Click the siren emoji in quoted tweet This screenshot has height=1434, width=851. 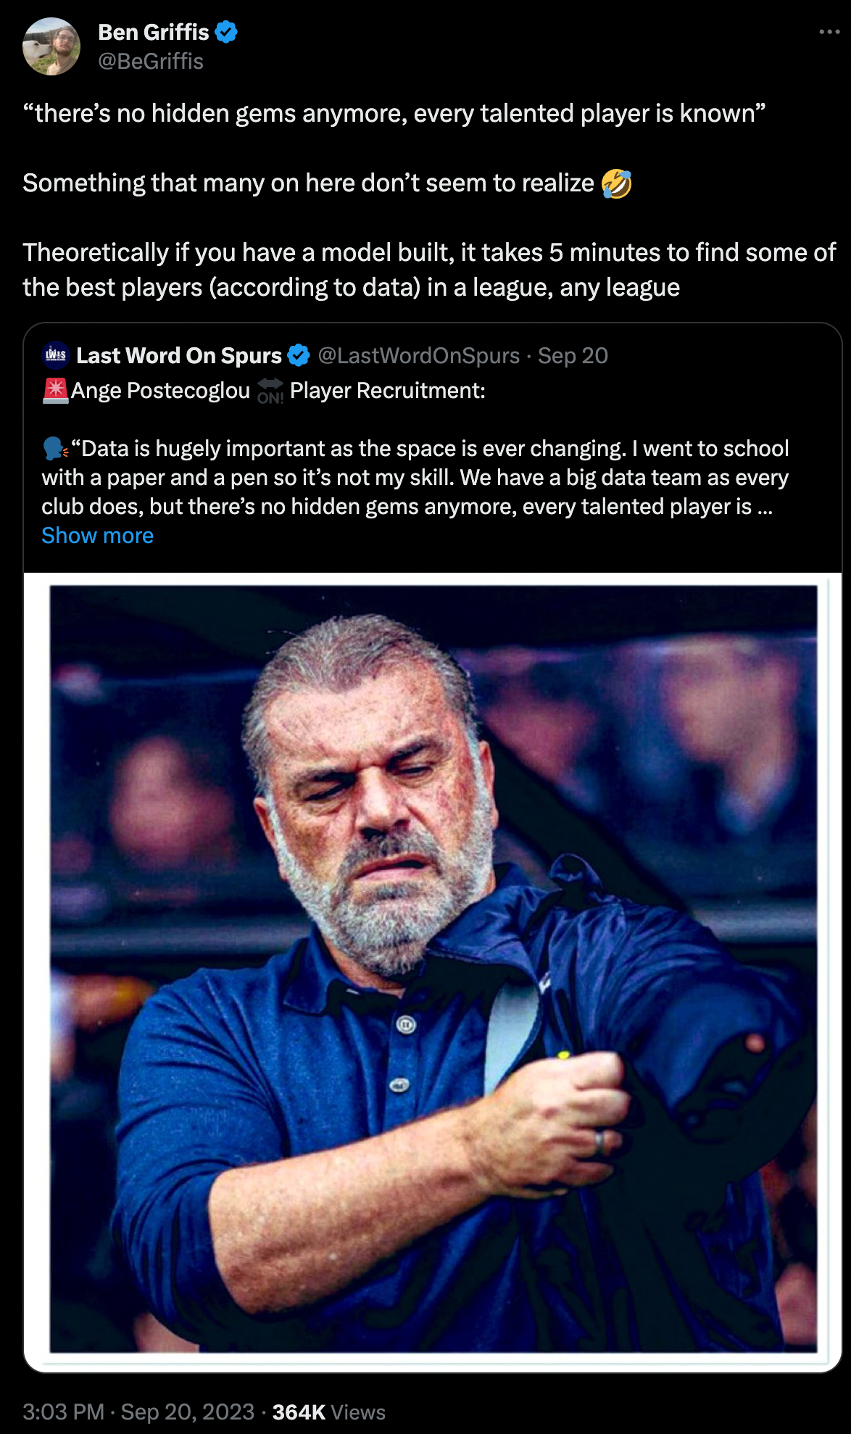[x=55, y=391]
